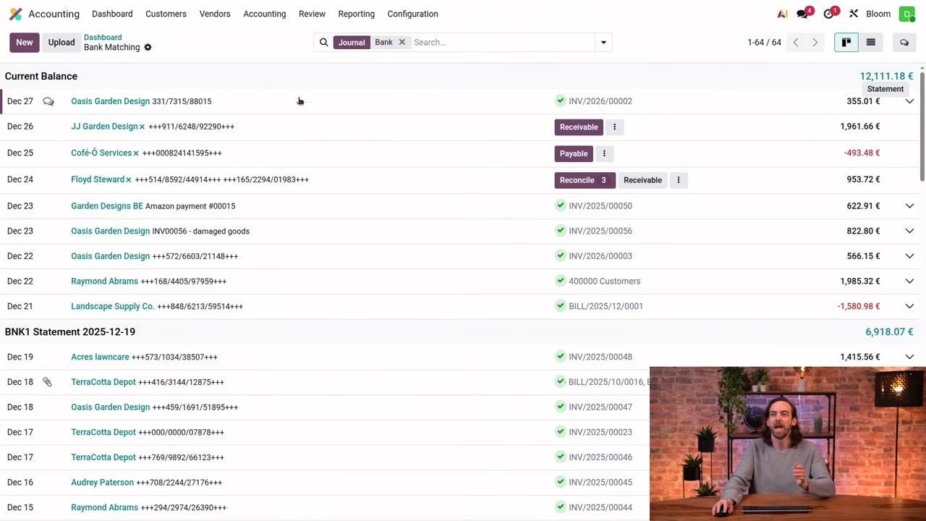The height and width of the screenshot is (521, 926).
Task: Open more options for Floyd Steward row
Action: 678,180
